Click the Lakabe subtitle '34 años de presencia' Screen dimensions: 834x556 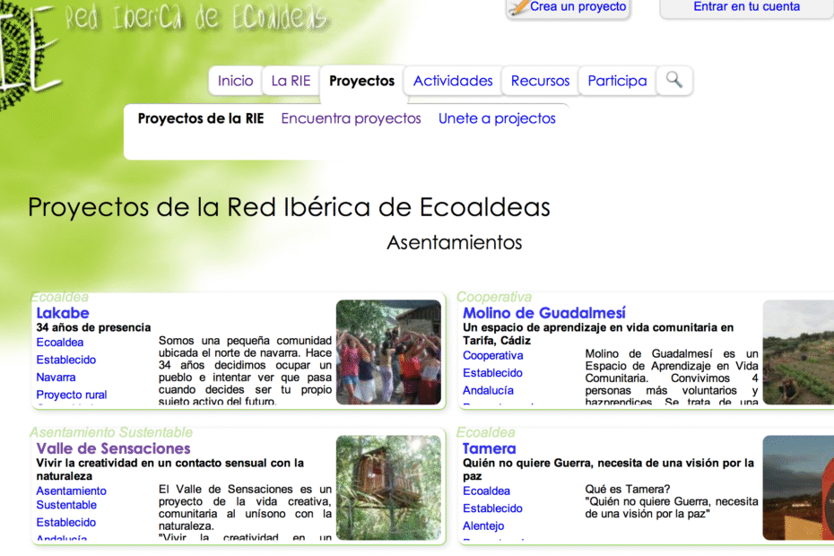pos(93,327)
